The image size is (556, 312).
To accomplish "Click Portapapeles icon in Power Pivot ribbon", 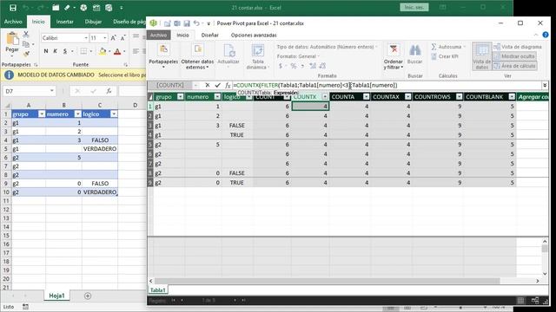I will click(163, 49).
